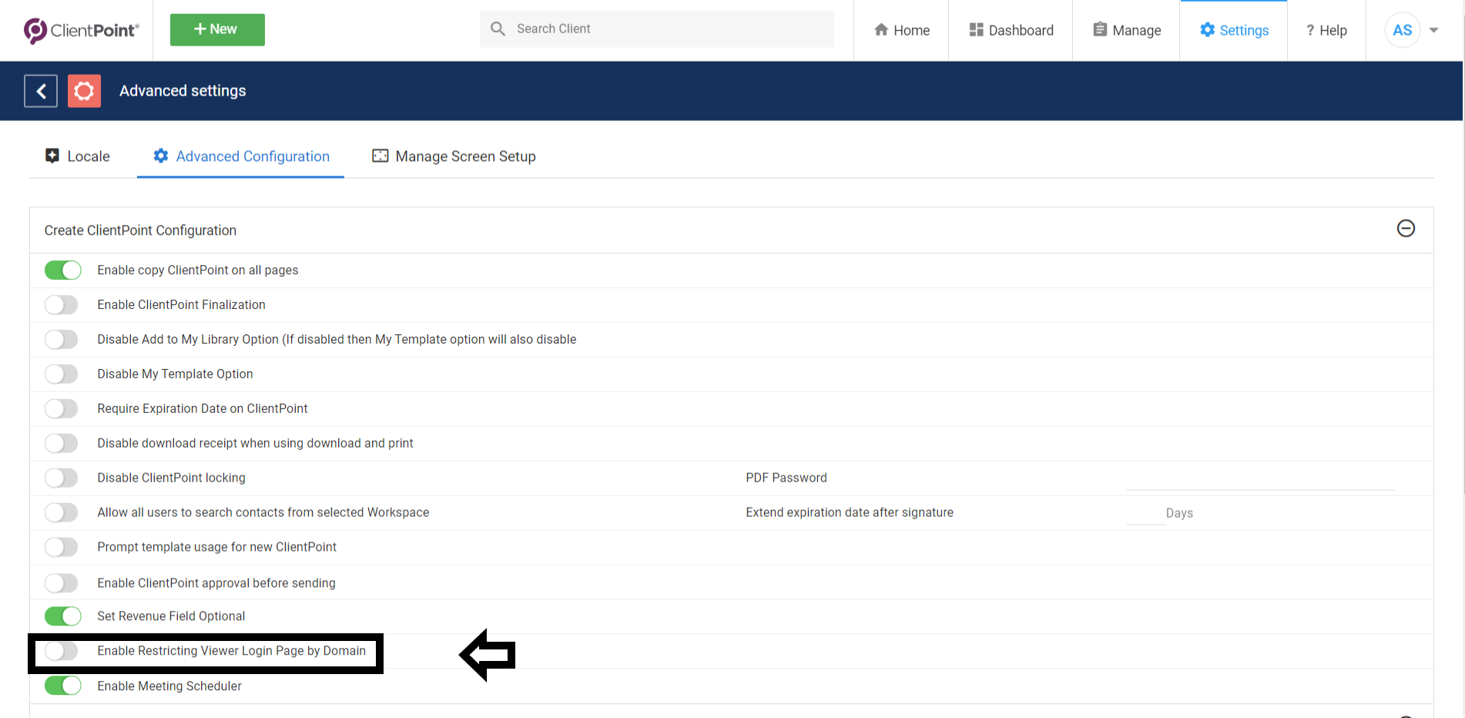1465x718 pixels.
Task: Open the Manage Screen Setup tab
Action: [454, 156]
